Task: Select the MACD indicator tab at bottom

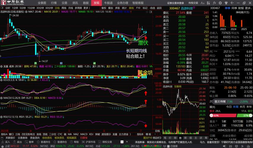Action: click(84, 134)
